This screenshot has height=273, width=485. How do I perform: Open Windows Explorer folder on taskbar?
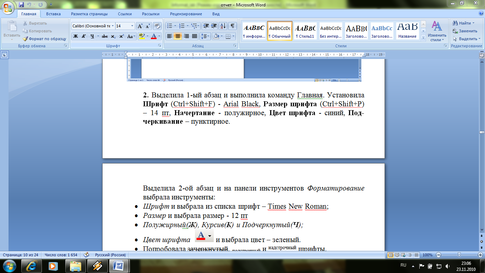tap(75, 266)
